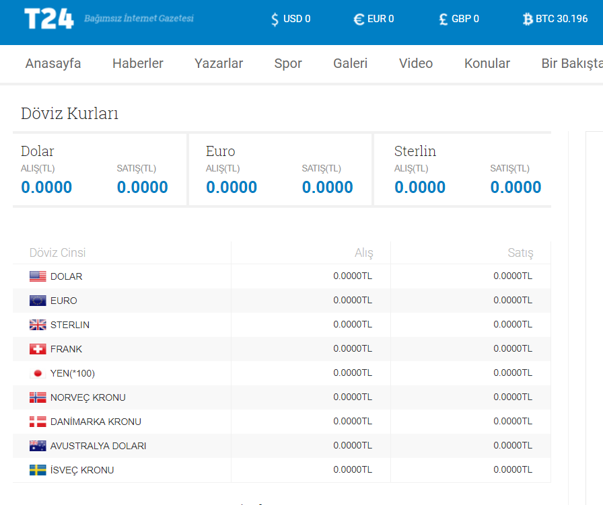Click the Australian flag icon
This screenshot has height=505, width=603.
tap(38, 446)
